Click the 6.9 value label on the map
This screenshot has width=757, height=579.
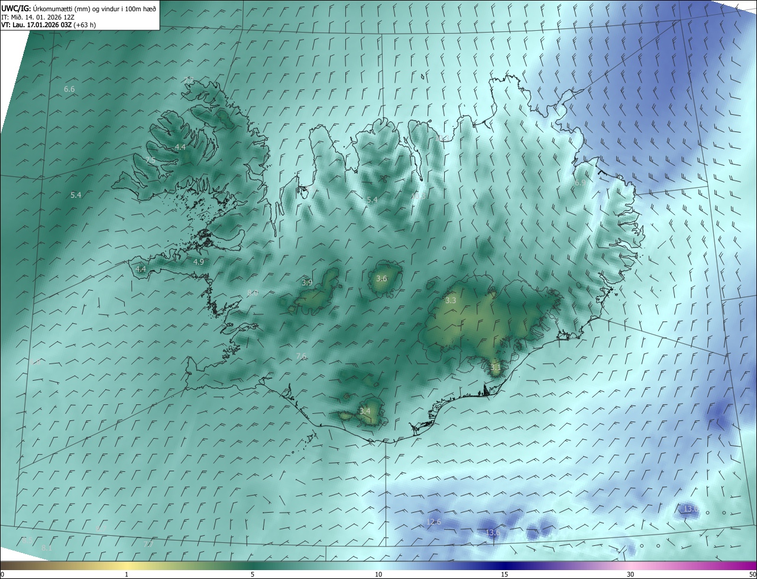580,183
